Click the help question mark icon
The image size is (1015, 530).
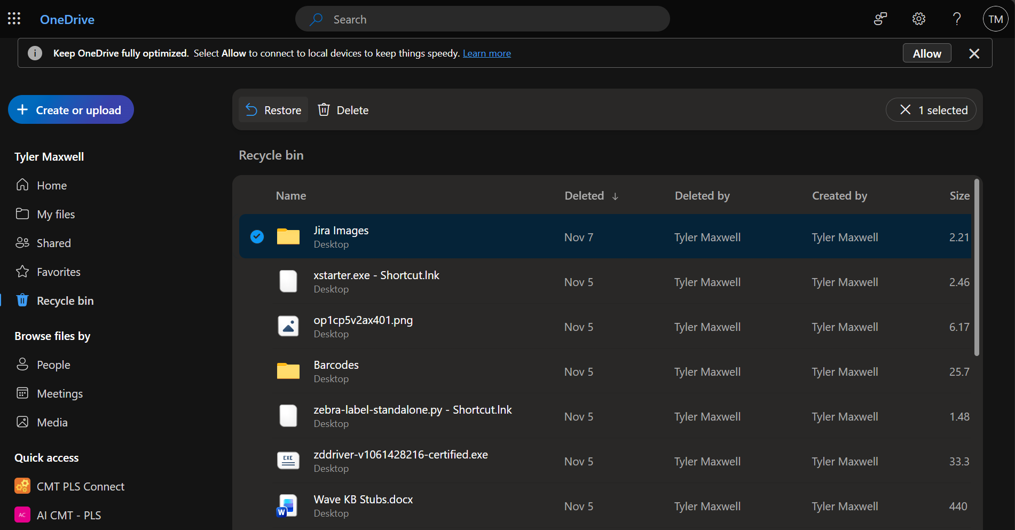click(957, 19)
